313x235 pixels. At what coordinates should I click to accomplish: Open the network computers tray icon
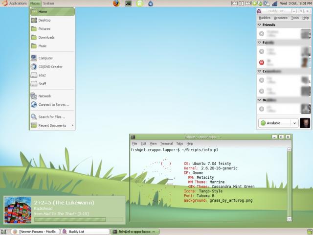point(266,3)
